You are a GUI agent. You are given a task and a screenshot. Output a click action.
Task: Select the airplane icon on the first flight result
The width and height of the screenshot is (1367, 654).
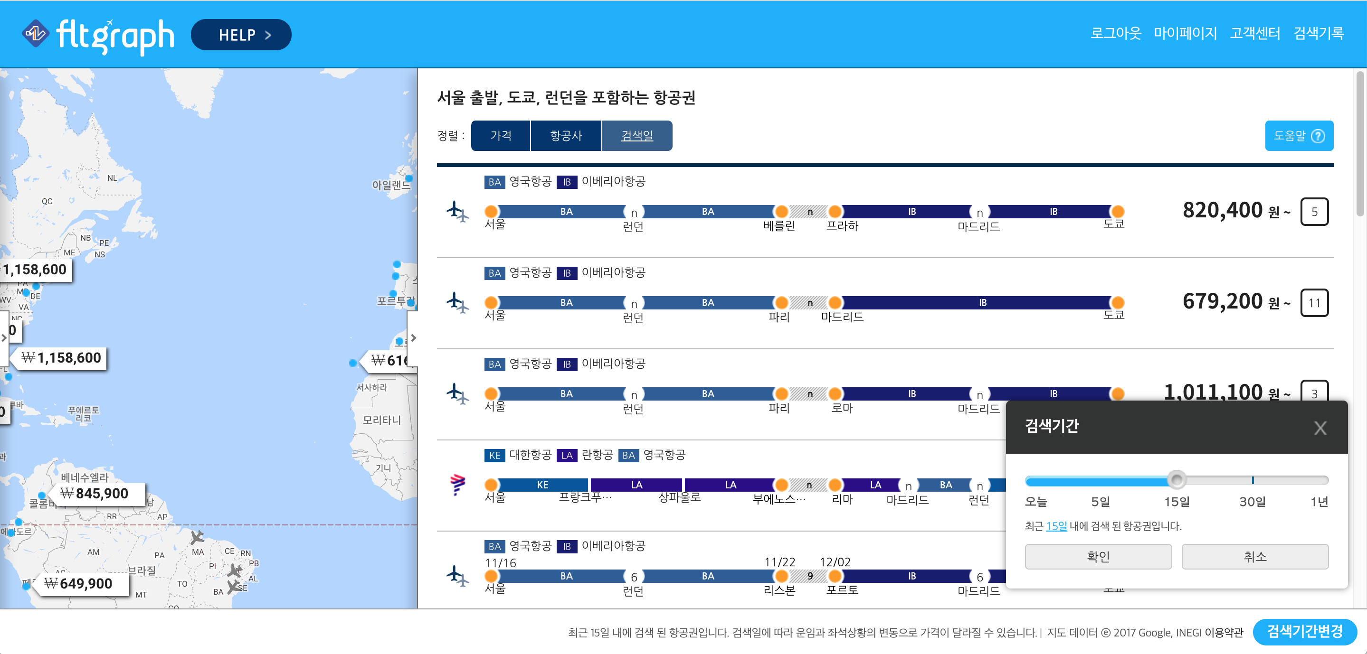pos(457,212)
